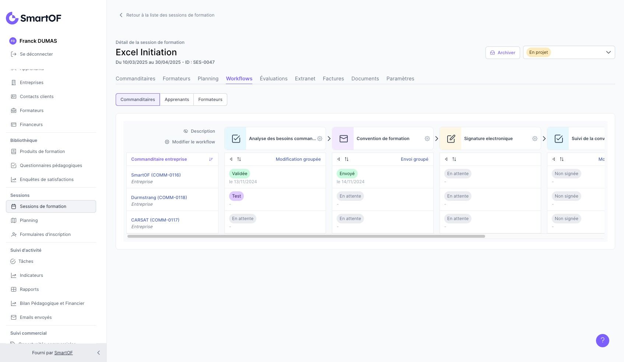
Task: Sort the Signature electronique column
Action: (454, 159)
